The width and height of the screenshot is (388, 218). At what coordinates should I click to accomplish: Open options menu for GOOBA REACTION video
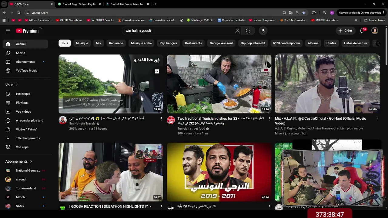(x=161, y=207)
